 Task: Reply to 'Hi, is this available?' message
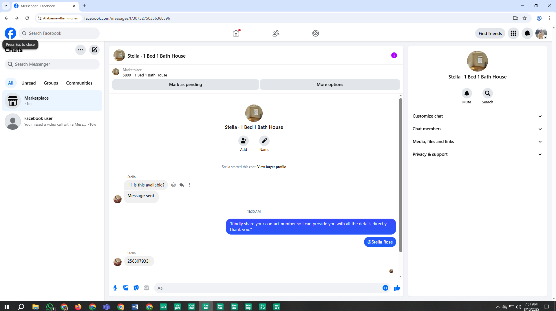pos(182,185)
